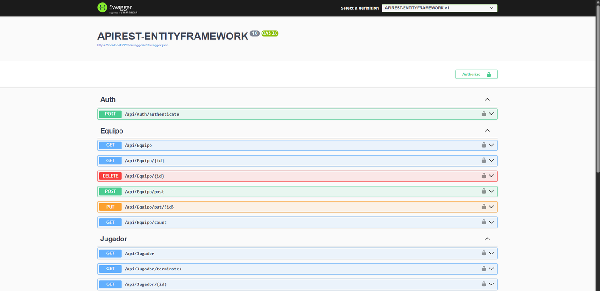600x291 pixels.
Task: Click lock icon on GET /api/Equipo/count
Action: tap(484, 222)
